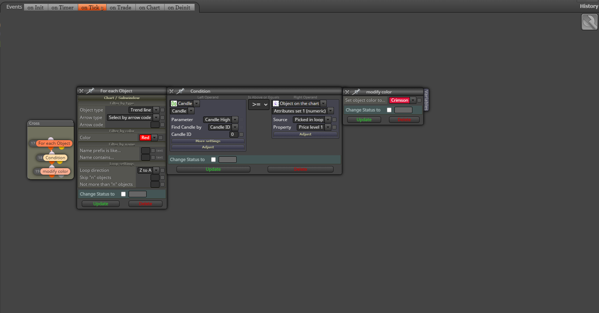Click the top input connector of For each Object block
Image resolution: width=599 pixels, height=313 pixels.
click(51, 139)
